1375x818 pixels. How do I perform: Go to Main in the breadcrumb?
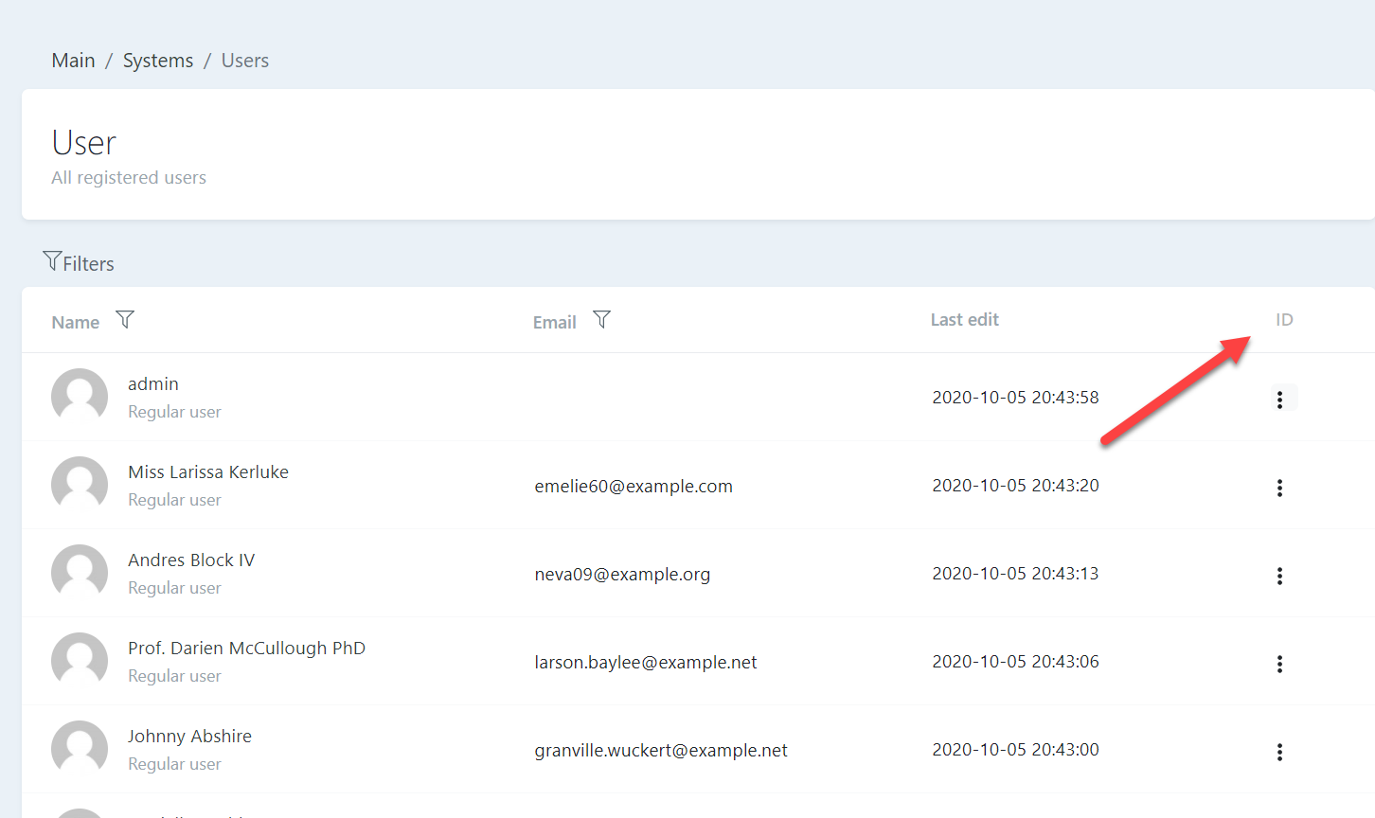pos(73,61)
